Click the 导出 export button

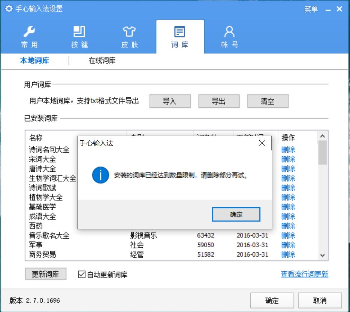(x=219, y=101)
